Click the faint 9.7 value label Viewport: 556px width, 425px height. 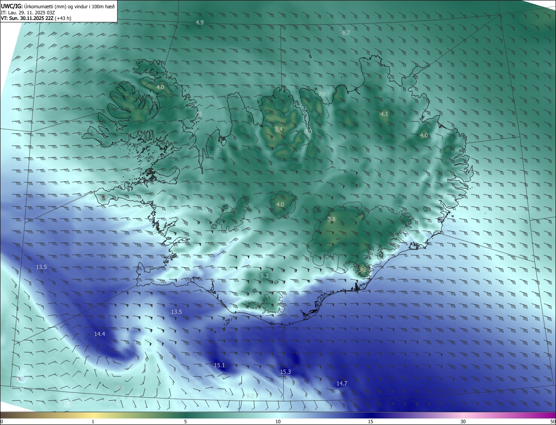coord(250,396)
